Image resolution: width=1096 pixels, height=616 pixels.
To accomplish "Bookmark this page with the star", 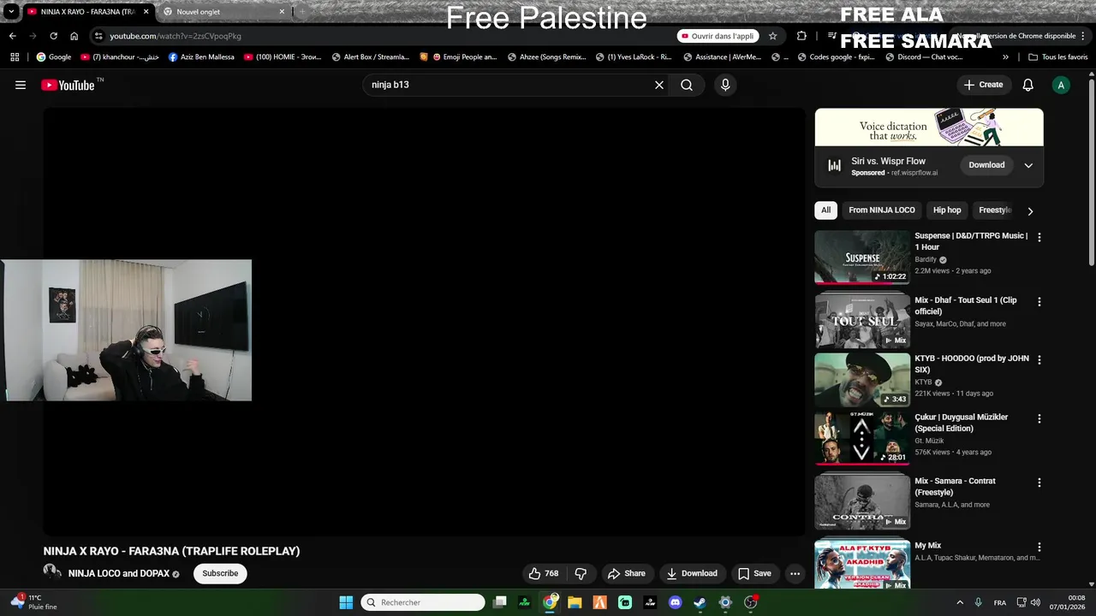I will (772, 36).
